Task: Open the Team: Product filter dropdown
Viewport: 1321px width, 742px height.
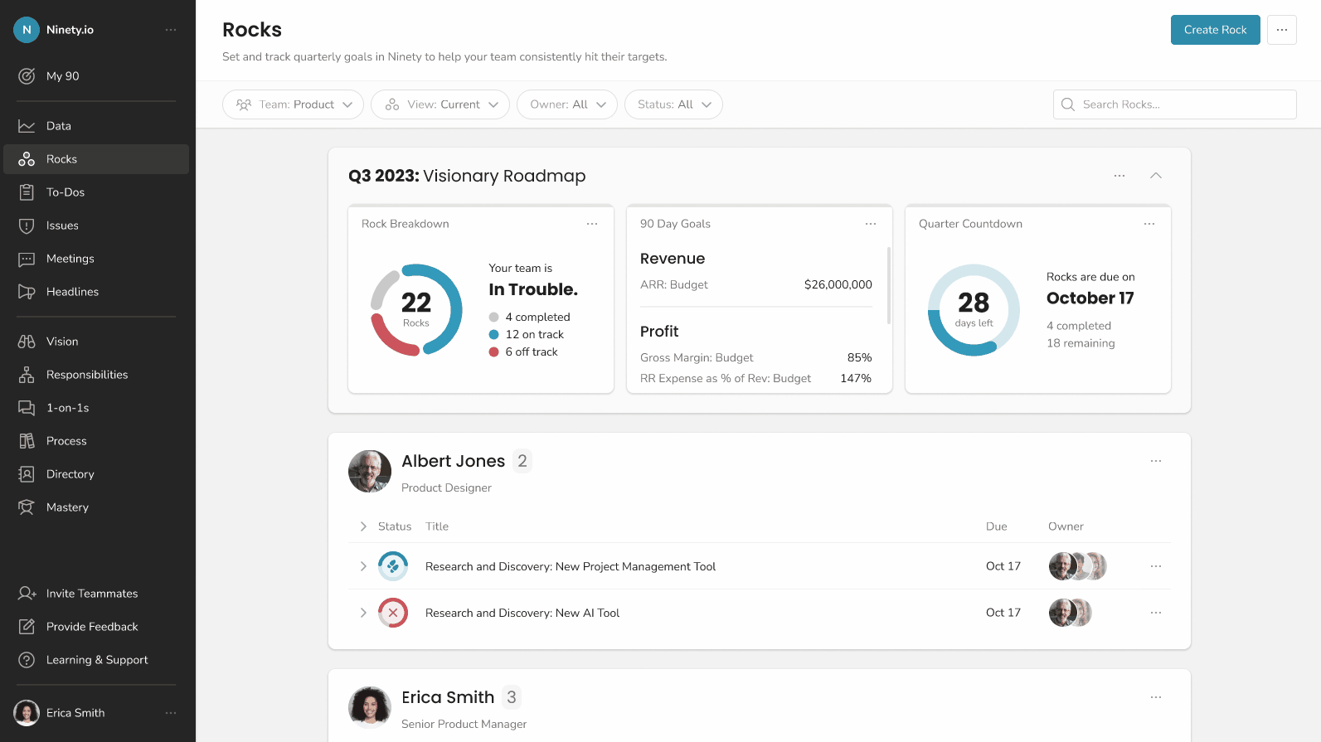Action: [x=293, y=104]
